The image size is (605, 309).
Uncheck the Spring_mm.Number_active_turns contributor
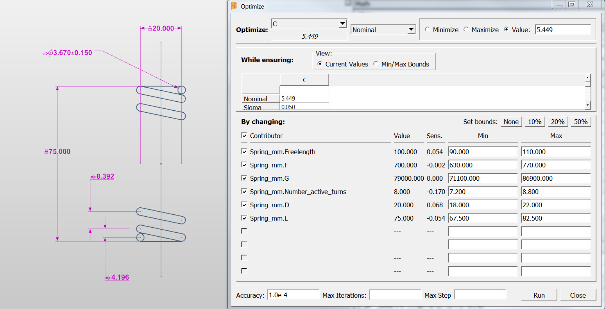click(x=244, y=192)
